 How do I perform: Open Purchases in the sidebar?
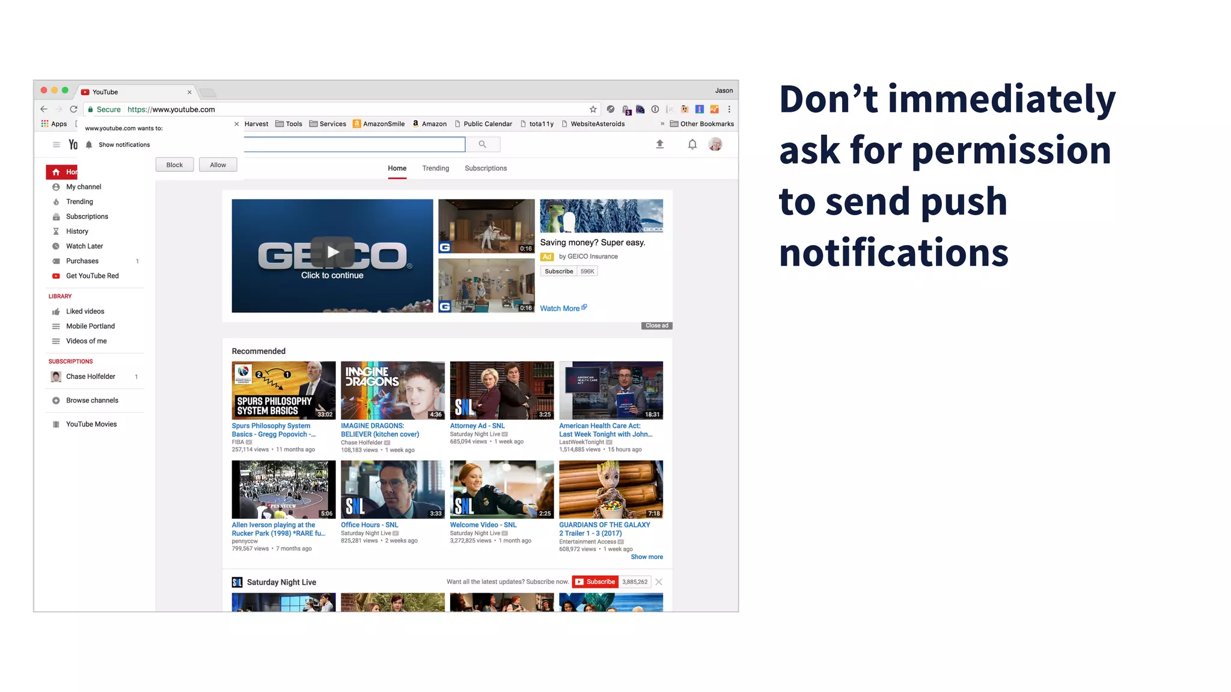82,261
